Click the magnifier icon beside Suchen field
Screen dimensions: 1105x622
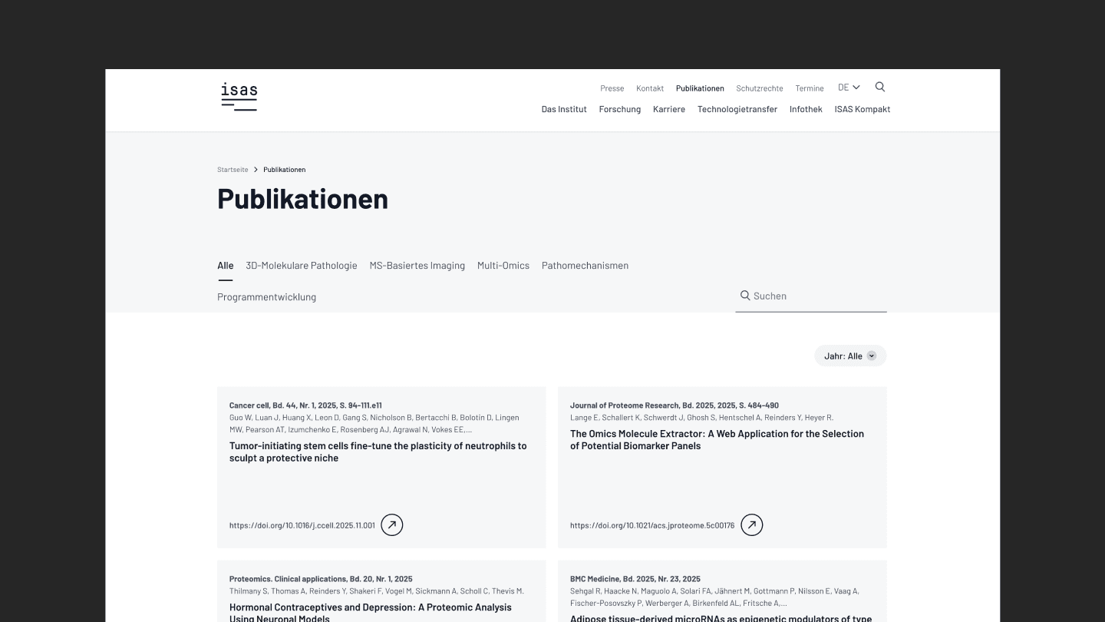[744, 296]
